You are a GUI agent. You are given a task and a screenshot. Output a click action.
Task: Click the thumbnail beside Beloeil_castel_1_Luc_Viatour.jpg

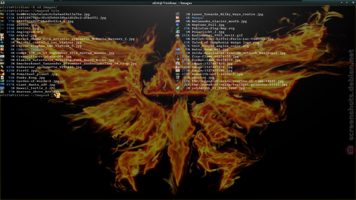(2, 42)
